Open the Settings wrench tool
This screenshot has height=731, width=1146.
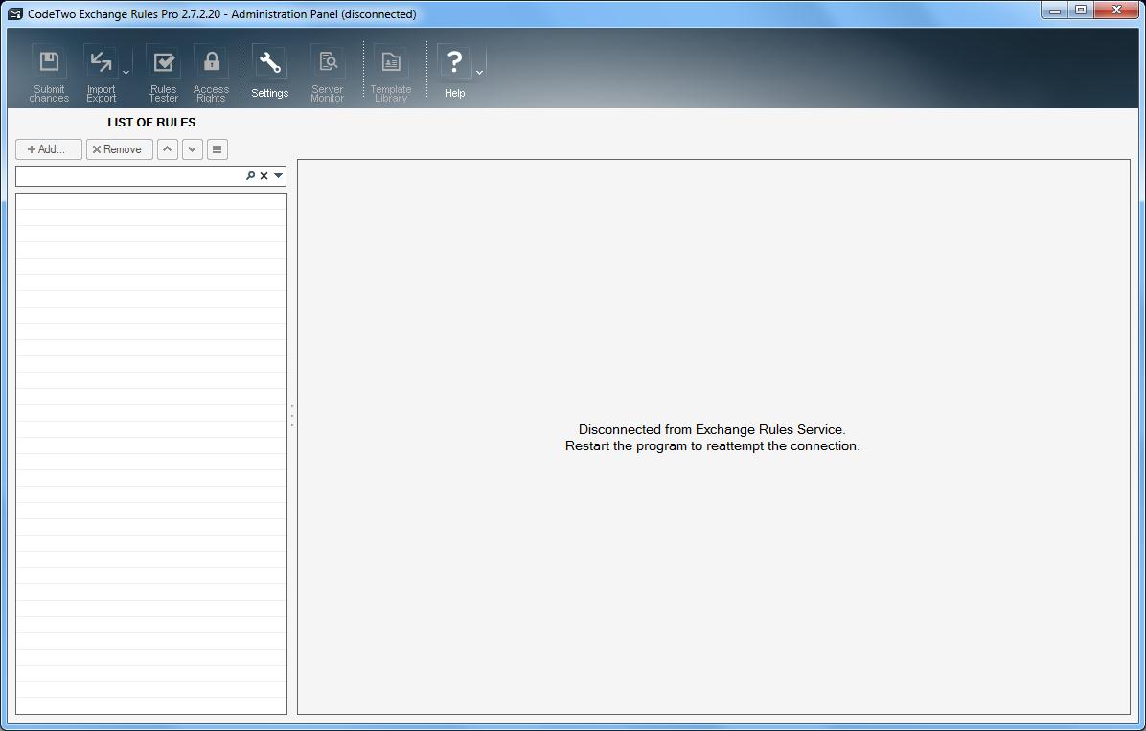point(269,73)
